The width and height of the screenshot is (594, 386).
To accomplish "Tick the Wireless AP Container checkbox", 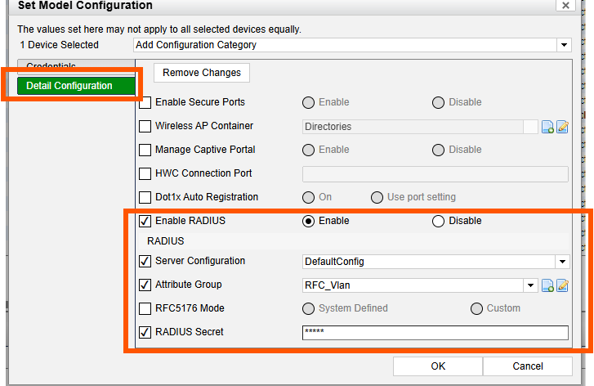I will point(145,126).
